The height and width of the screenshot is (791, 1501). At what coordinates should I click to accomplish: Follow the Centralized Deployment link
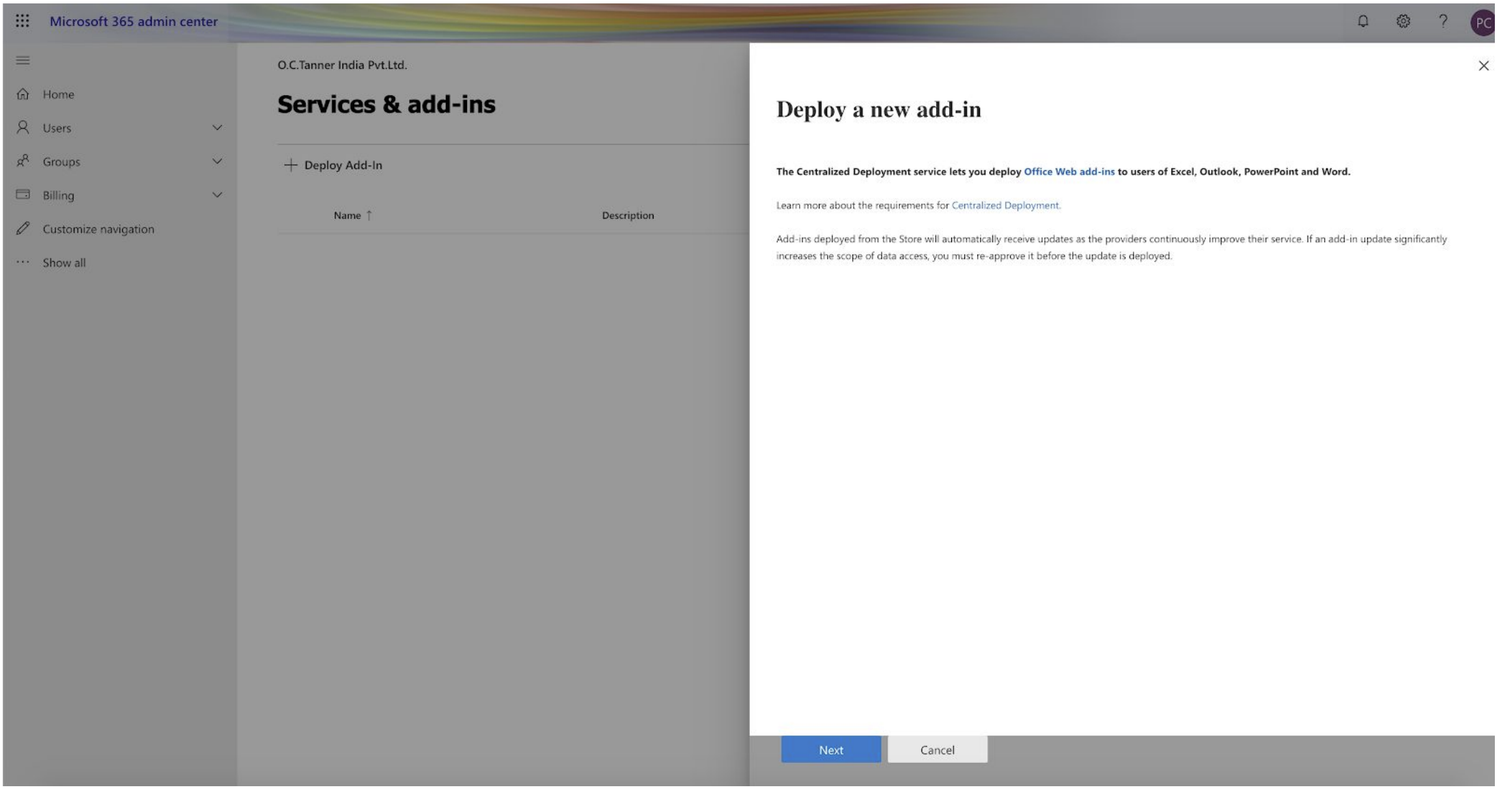click(x=1005, y=206)
